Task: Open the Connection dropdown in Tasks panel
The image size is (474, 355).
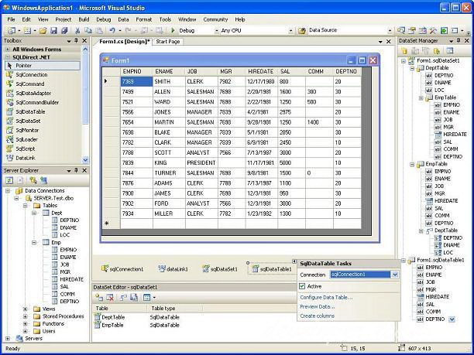Action: [x=394, y=274]
